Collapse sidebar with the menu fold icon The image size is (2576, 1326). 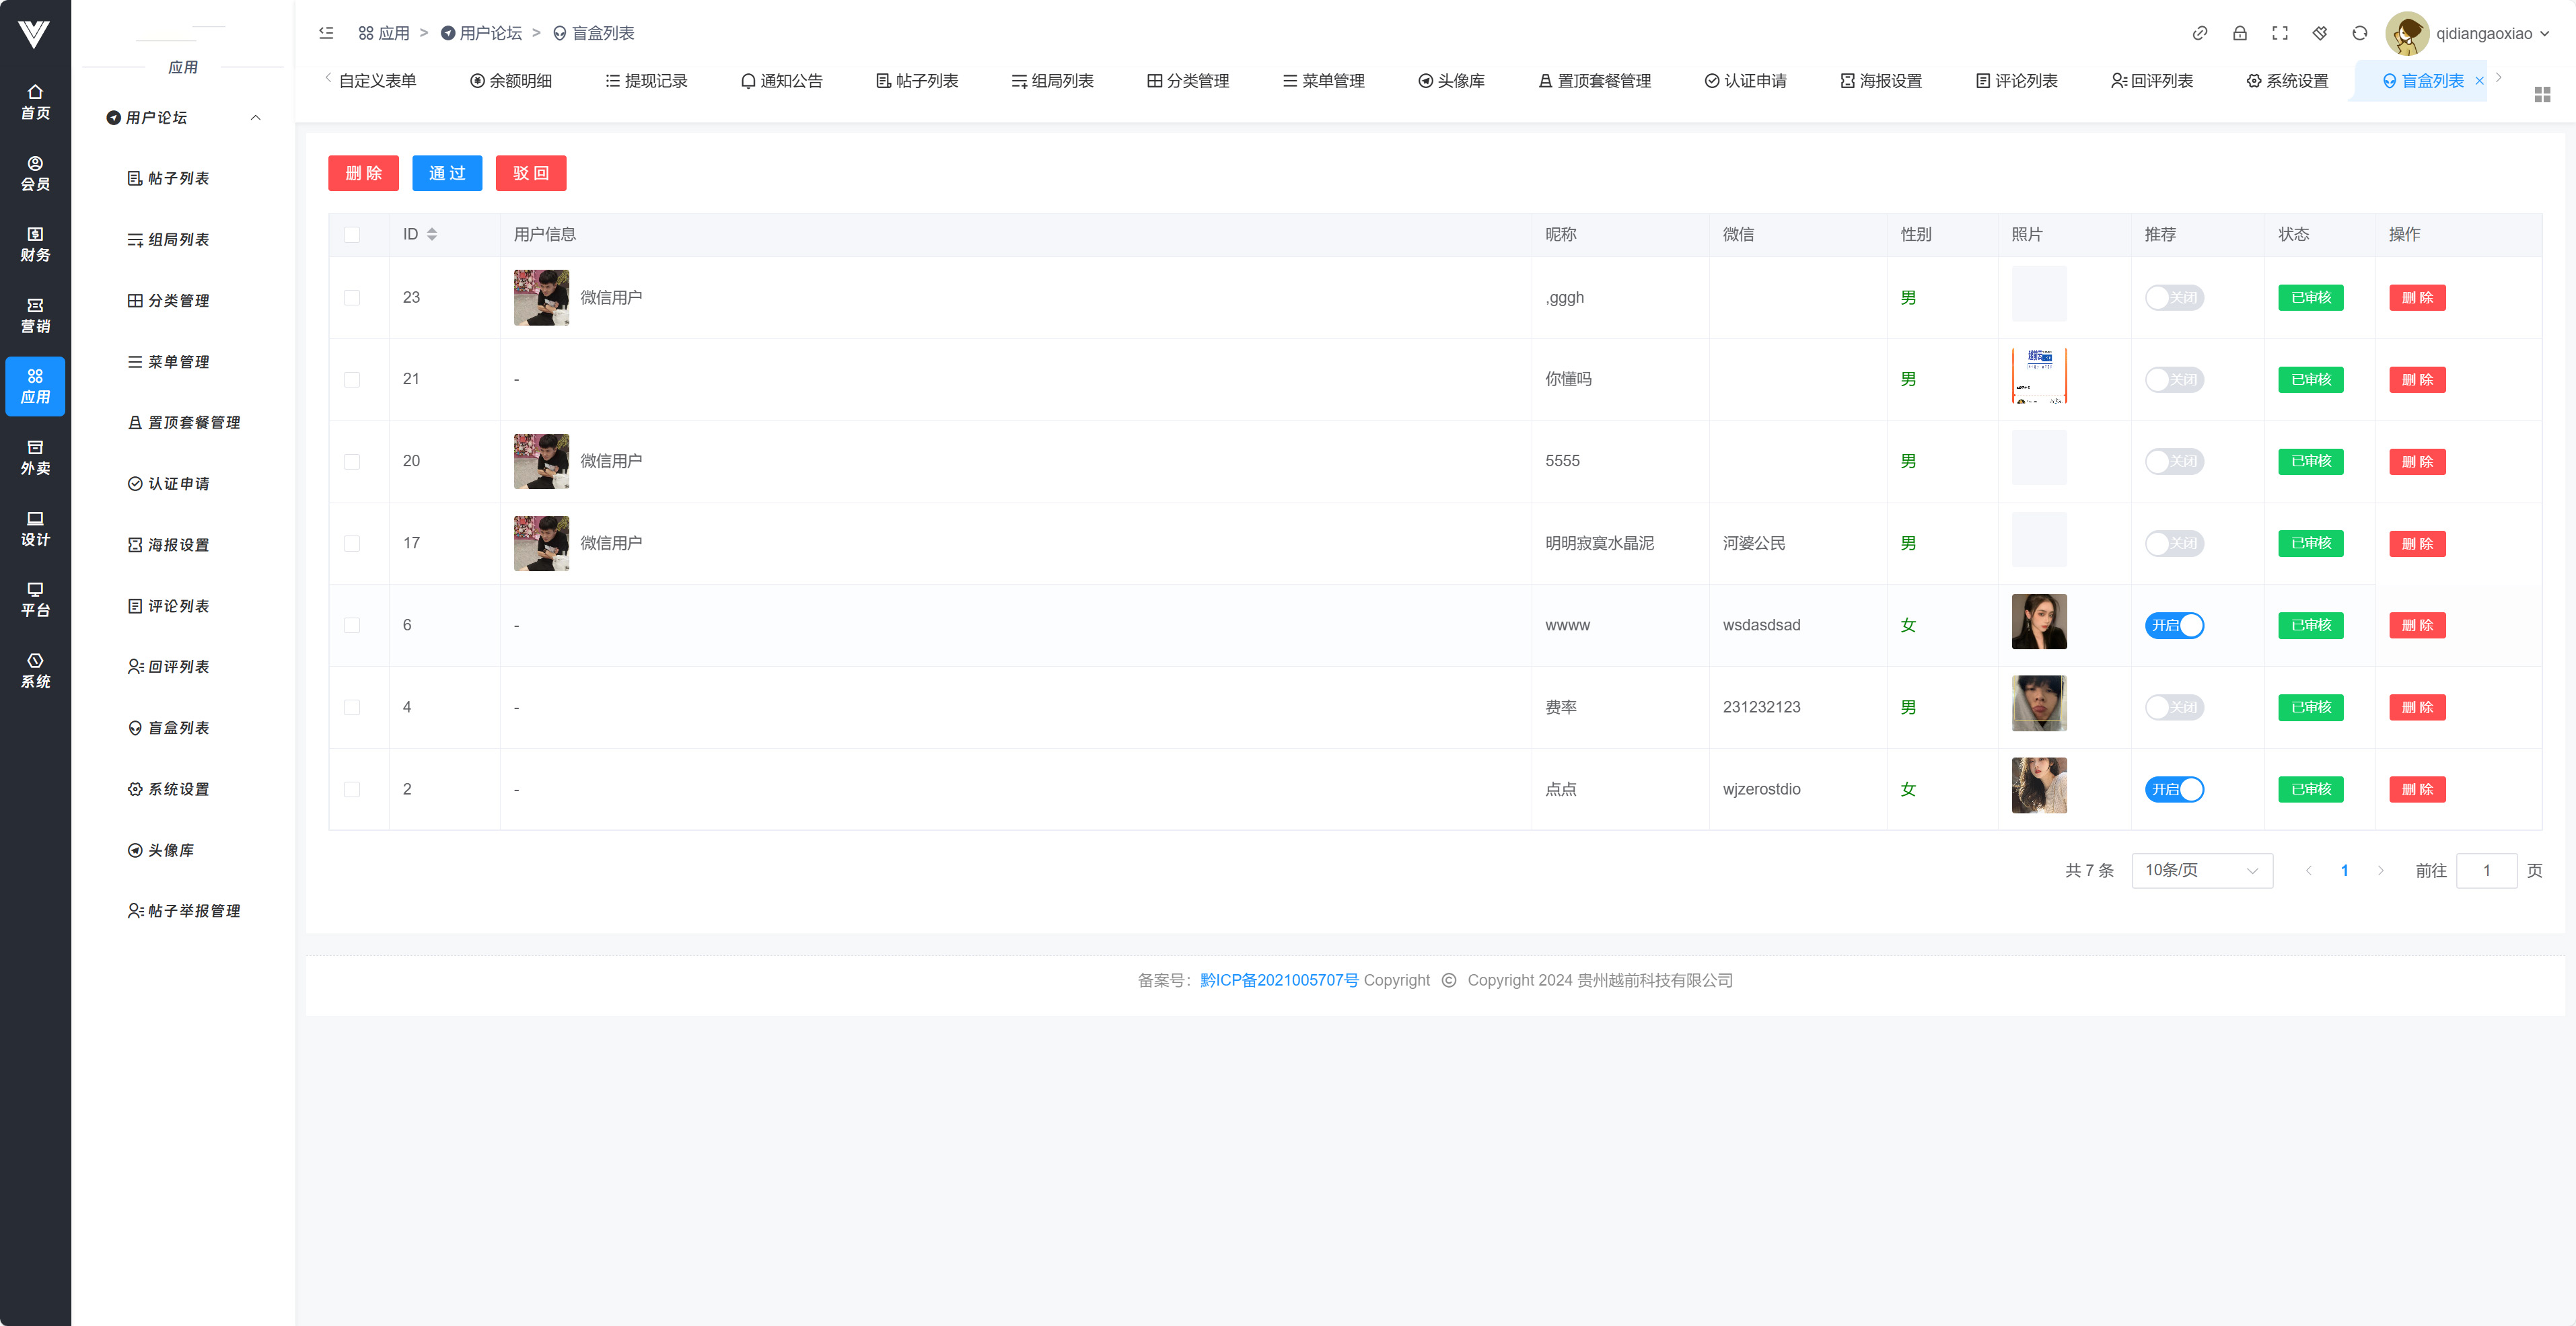coord(326,33)
